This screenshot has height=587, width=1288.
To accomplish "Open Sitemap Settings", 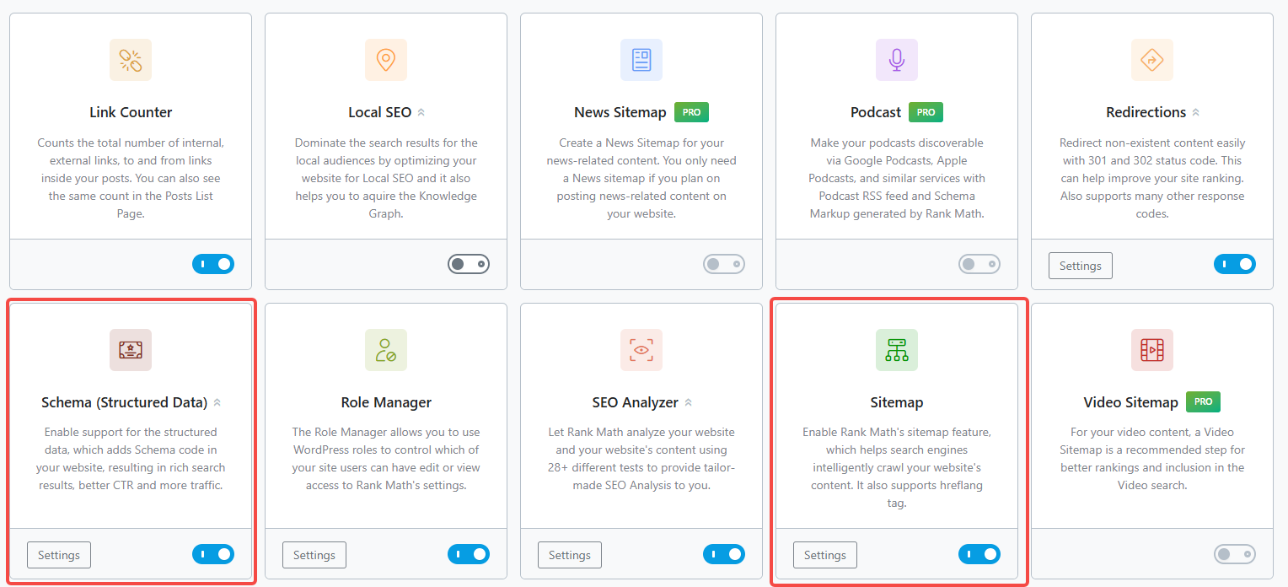I will pyautogui.click(x=824, y=555).
